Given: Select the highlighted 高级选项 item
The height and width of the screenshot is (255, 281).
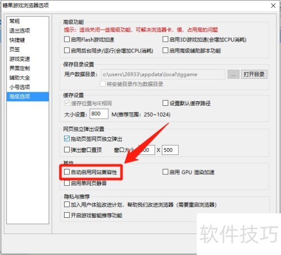Looking at the screenshot, I should (x=28, y=96).
